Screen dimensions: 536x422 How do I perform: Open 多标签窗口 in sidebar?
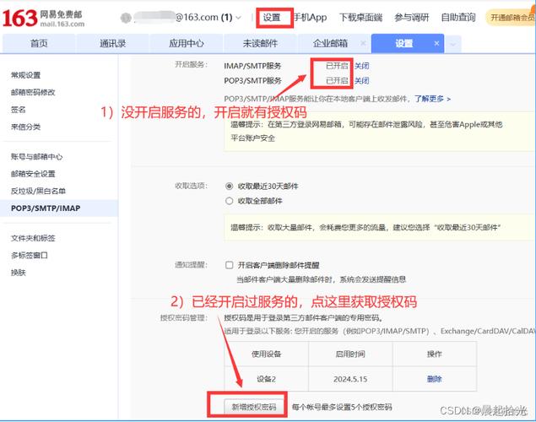pyautogui.click(x=29, y=255)
